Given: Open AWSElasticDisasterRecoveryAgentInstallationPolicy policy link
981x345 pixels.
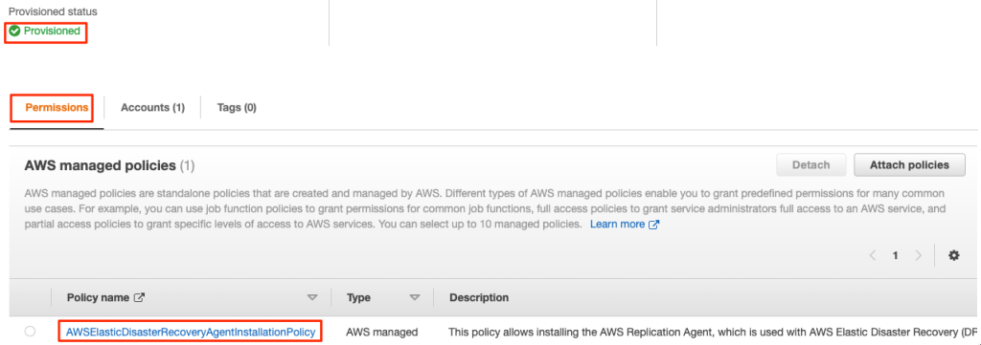Looking at the screenshot, I should [191, 332].
